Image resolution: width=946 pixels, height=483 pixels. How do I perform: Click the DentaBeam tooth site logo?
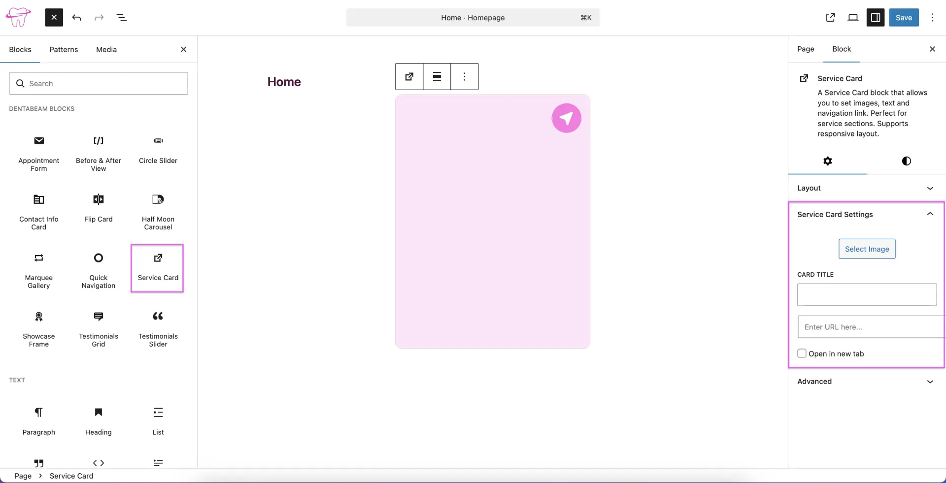[x=18, y=17]
